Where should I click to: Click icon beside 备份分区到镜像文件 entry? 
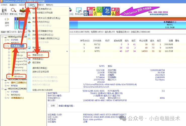(x=29, y=31)
